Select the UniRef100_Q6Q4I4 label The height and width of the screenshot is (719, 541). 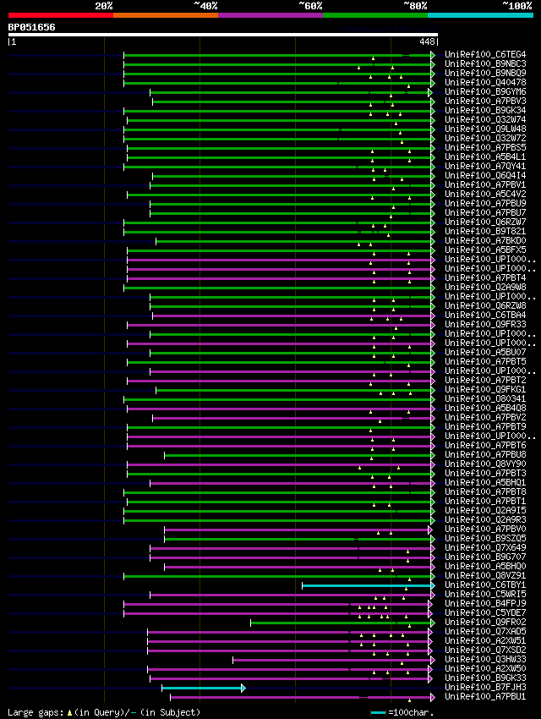485,176
